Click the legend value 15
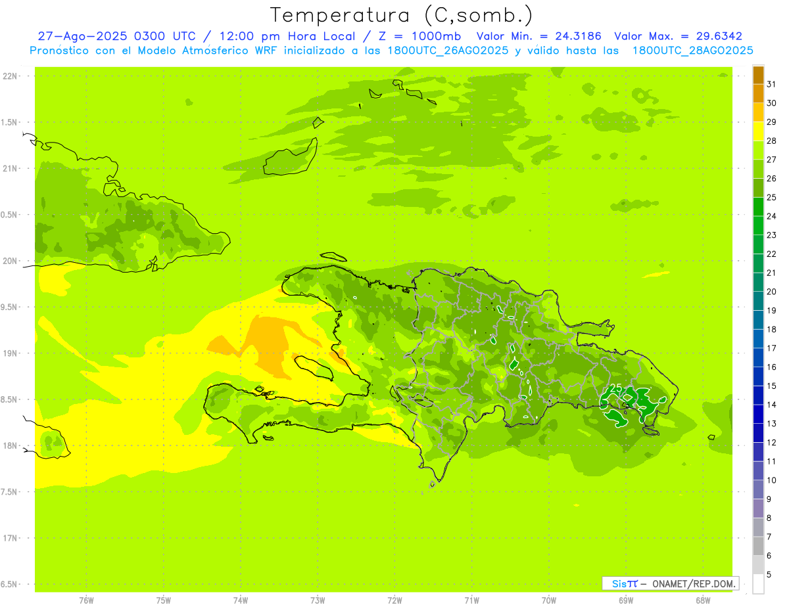Viewport: 789px width, 609px height. tap(772, 386)
